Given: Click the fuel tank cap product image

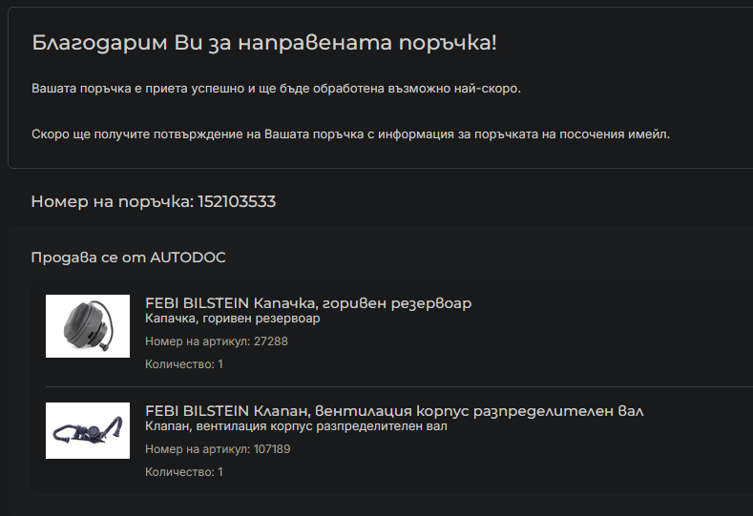Looking at the screenshot, I should point(88,326).
